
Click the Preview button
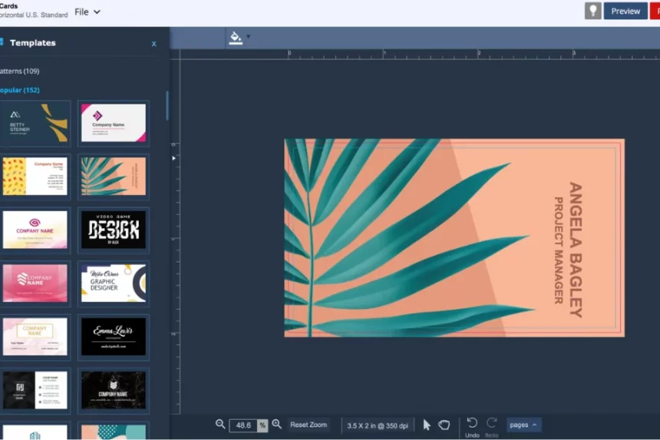[x=625, y=11]
